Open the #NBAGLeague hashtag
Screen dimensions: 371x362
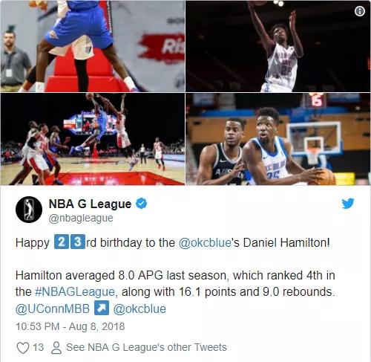coord(75,291)
